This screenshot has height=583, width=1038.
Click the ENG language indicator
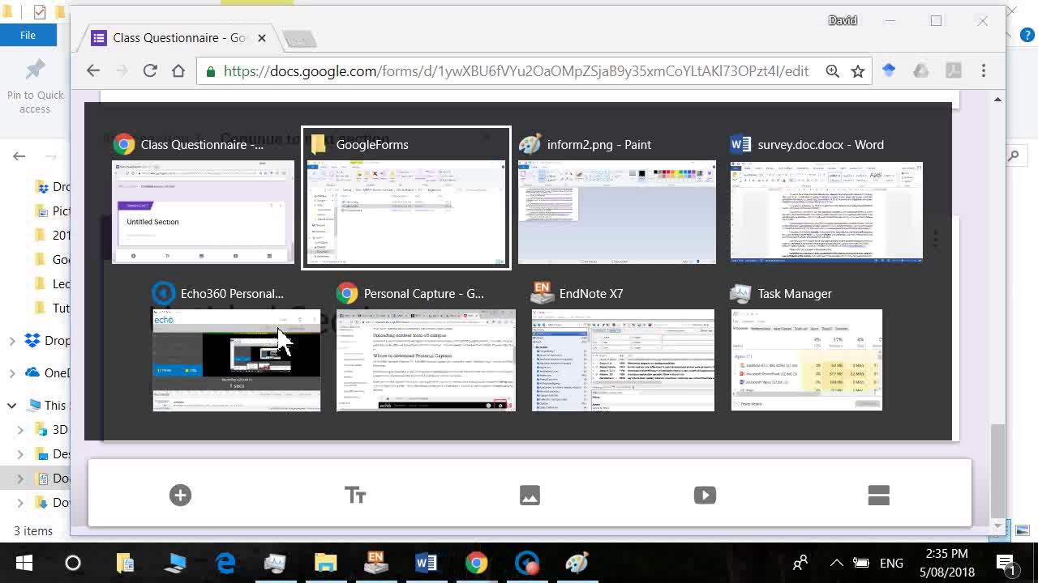tap(891, 563)
